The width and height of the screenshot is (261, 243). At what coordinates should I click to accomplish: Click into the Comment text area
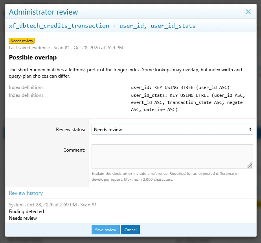(172, 156)
